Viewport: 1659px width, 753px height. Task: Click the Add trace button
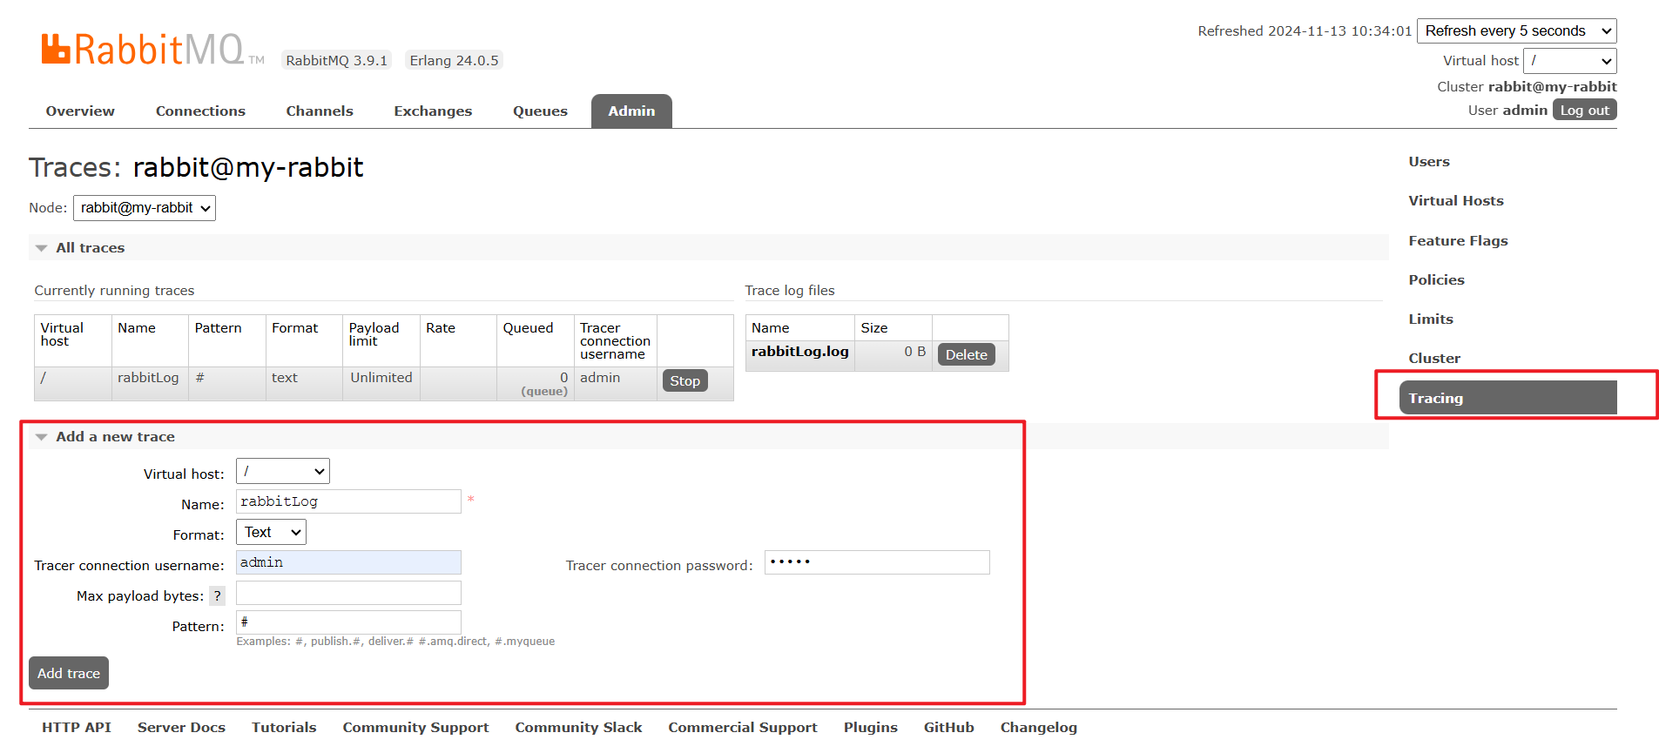[69, 674]
